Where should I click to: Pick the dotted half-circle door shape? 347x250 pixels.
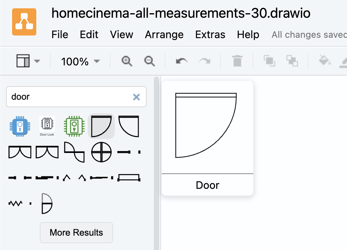[x=47, y=204]
